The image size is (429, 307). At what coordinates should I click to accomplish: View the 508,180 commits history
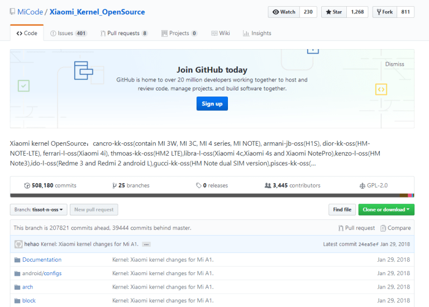pos(50,186)
